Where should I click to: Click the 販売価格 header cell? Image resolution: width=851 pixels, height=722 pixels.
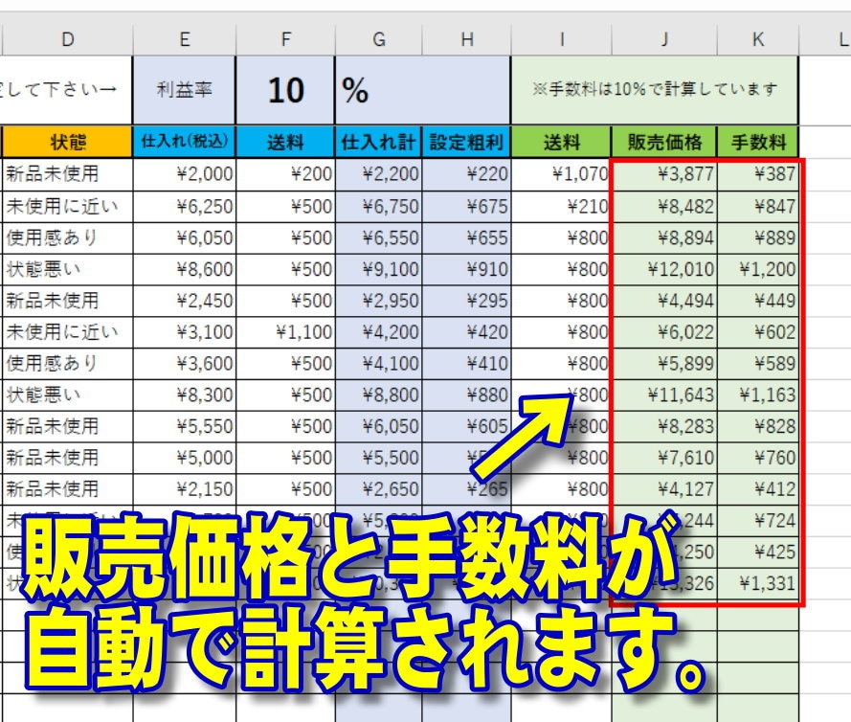coord(664,143)
